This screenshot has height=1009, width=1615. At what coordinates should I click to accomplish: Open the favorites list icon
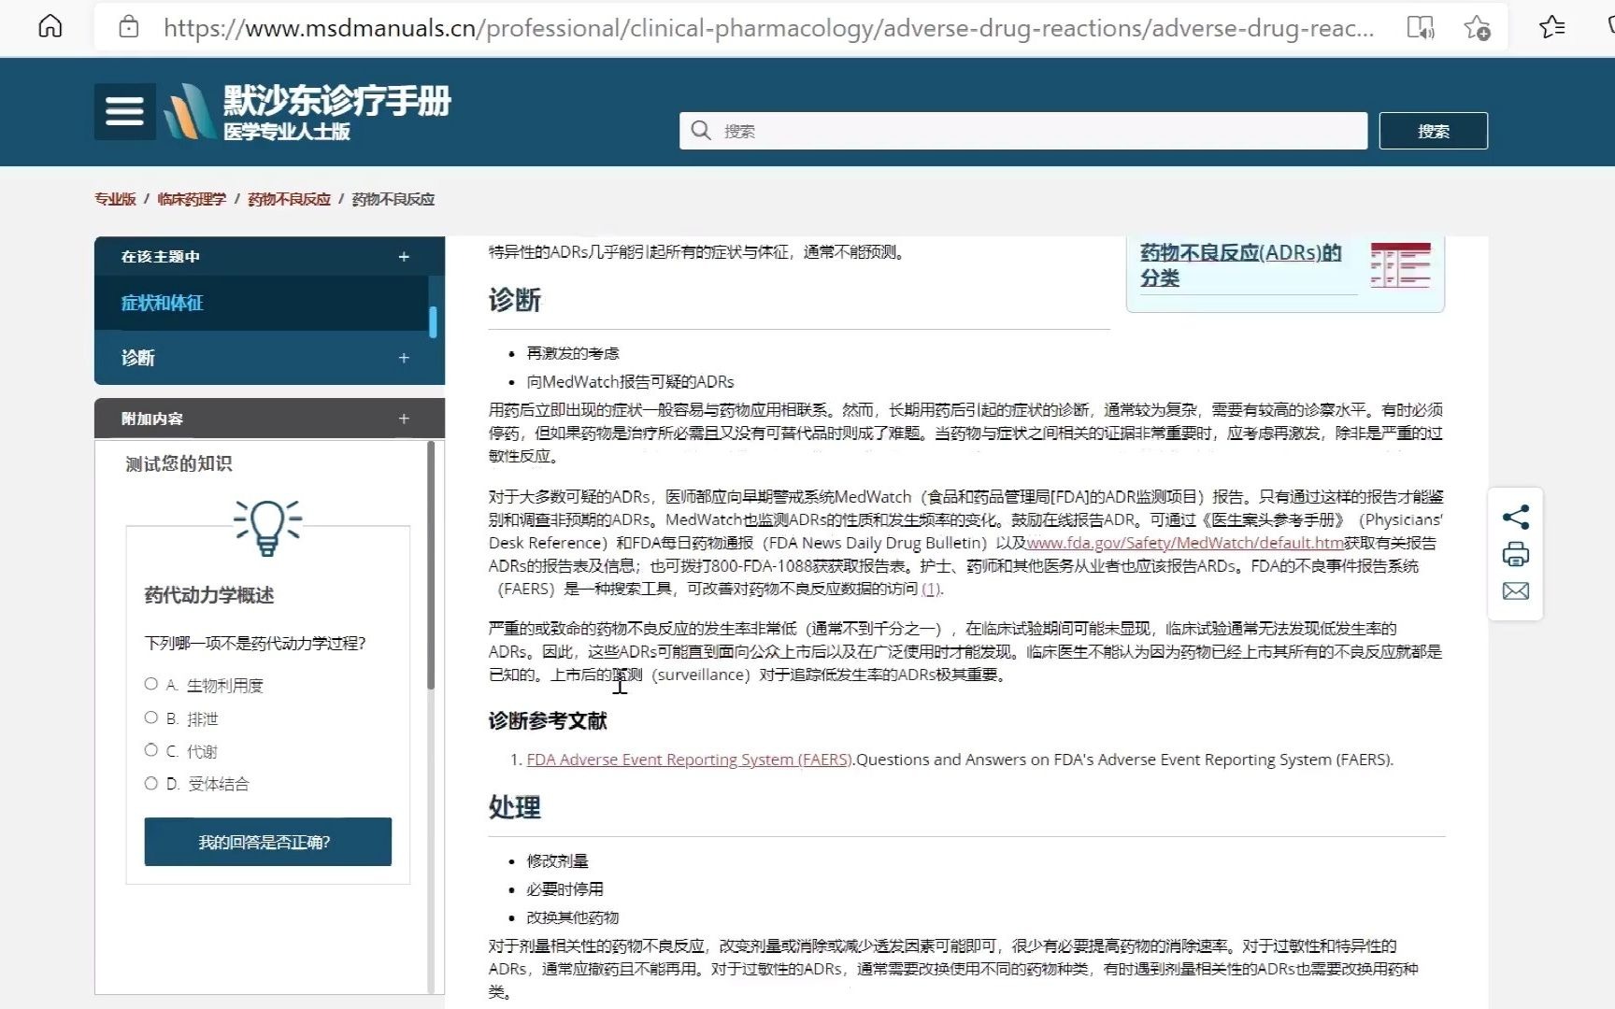[1551, 27]
